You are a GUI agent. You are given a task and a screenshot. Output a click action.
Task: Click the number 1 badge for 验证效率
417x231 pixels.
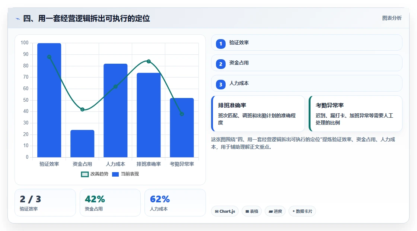pyautogui.click(x=220, y=44)
